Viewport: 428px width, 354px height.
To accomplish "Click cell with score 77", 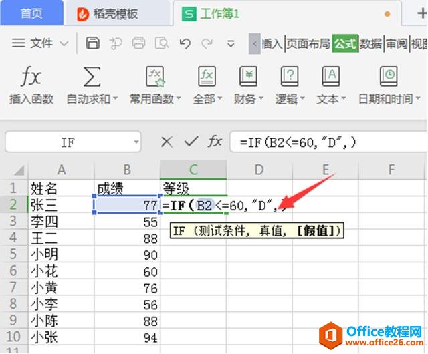I will (x=127, y=205).
